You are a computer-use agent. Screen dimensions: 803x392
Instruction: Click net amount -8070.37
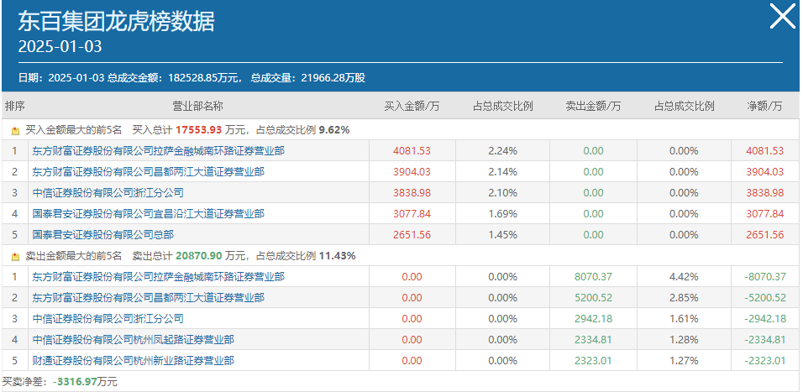tap(765, 277)
